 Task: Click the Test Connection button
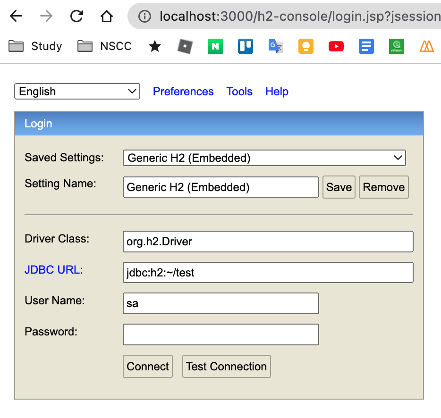(x=227, y=366)
